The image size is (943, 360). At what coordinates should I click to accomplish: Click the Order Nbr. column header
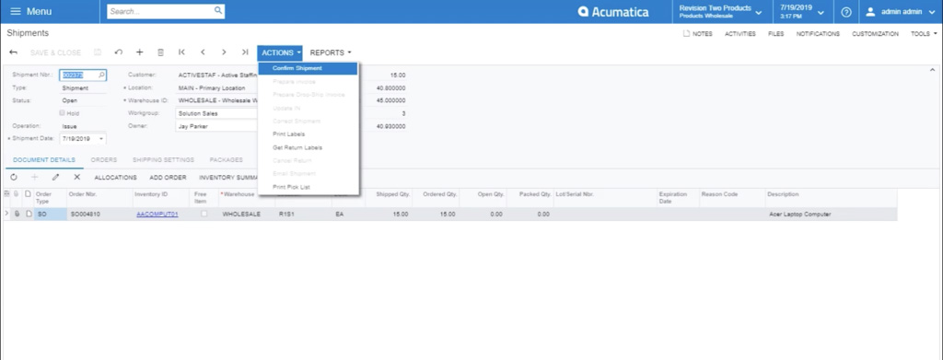[x=99, y=198]
